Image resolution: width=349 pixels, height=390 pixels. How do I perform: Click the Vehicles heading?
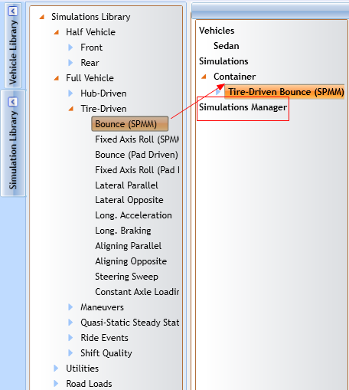tap(217, 31)
